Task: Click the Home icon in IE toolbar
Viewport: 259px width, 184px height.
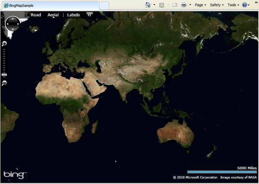Action: click(148, 5)
